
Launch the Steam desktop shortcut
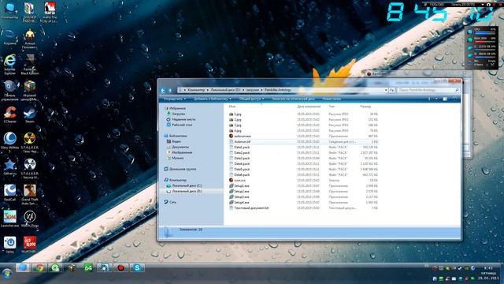coord(30,115)
